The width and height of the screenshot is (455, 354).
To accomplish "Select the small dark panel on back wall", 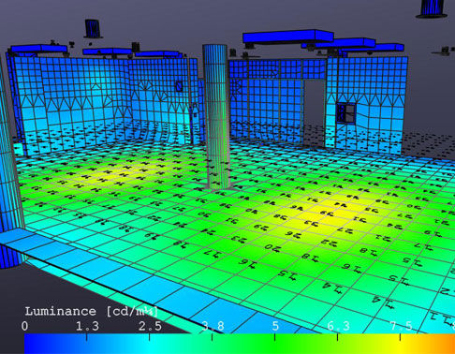I will (179, 86).
